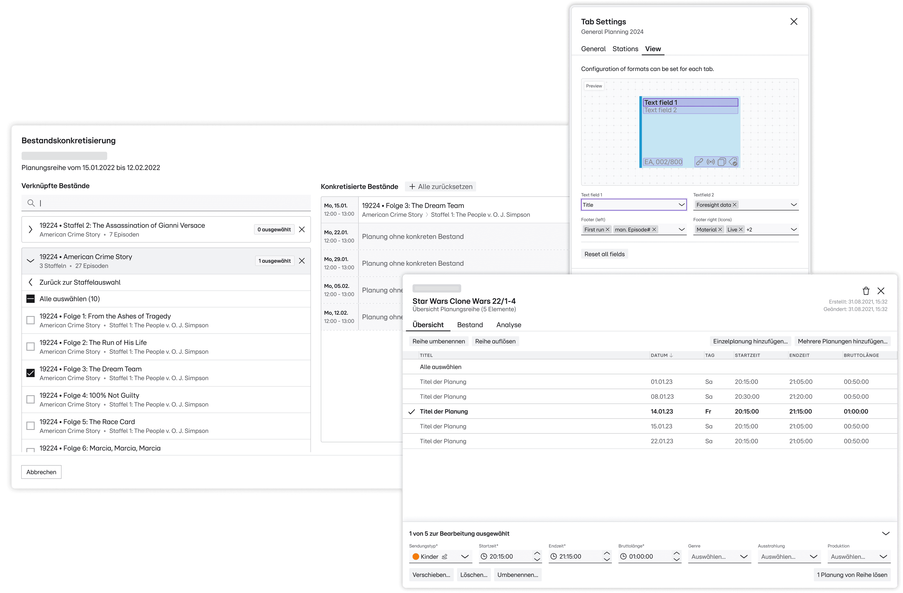Delete the Star Wars Clone Wars series via trash icon

click(x=866, y=291)
